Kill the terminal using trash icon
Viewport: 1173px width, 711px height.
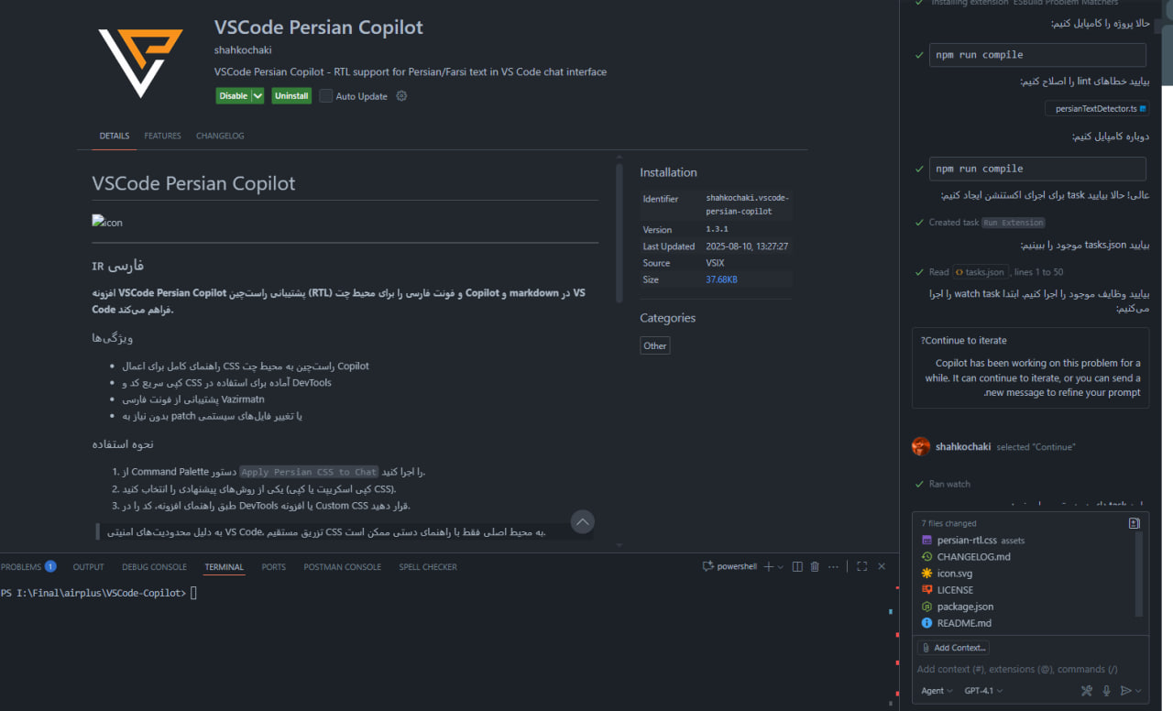(x=815, y=566)
